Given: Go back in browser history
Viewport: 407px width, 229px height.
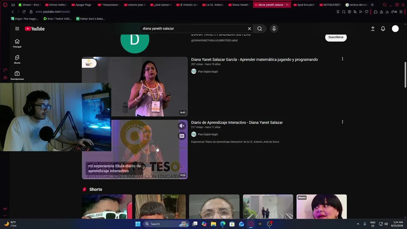Looking at the screenshot, I should pyautogui.click(x=13, y=12).
